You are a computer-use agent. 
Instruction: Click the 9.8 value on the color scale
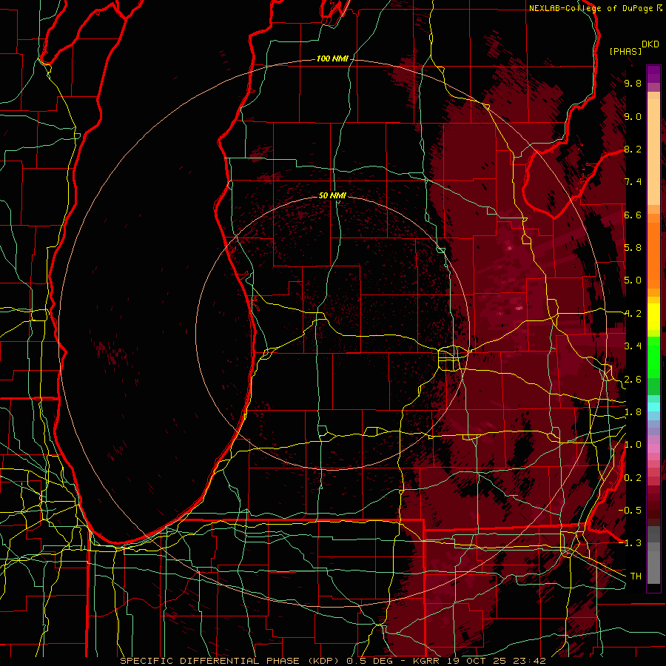pos(633,83)
